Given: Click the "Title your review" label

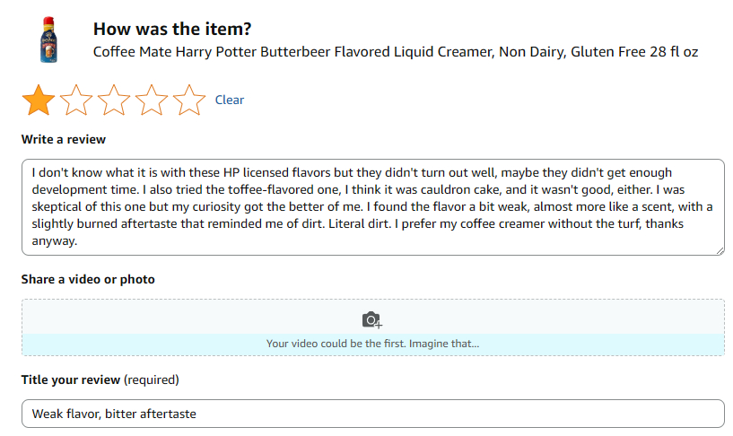Looking at the screenshot, I should point(71,379).
